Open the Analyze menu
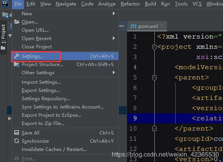This screenshot has height=162, width=223. click(107, 4)
